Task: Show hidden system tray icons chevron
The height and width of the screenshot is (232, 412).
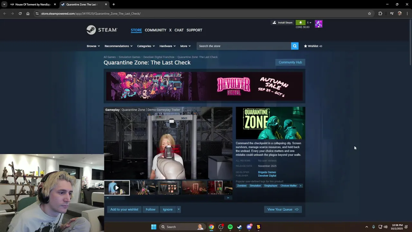Action: click(x=366, y=227)
